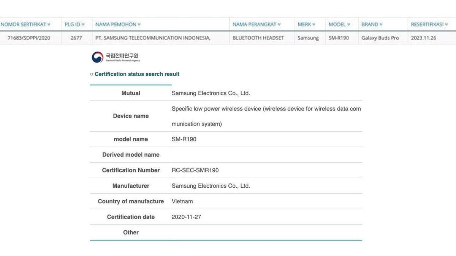Expand the MODEL column sort options
Viewport: 456px width, 256px height.
click(349, 24)
